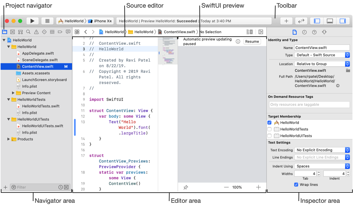
Task: Collapse the HelloWorldTests folder
Action: point(9,99)
